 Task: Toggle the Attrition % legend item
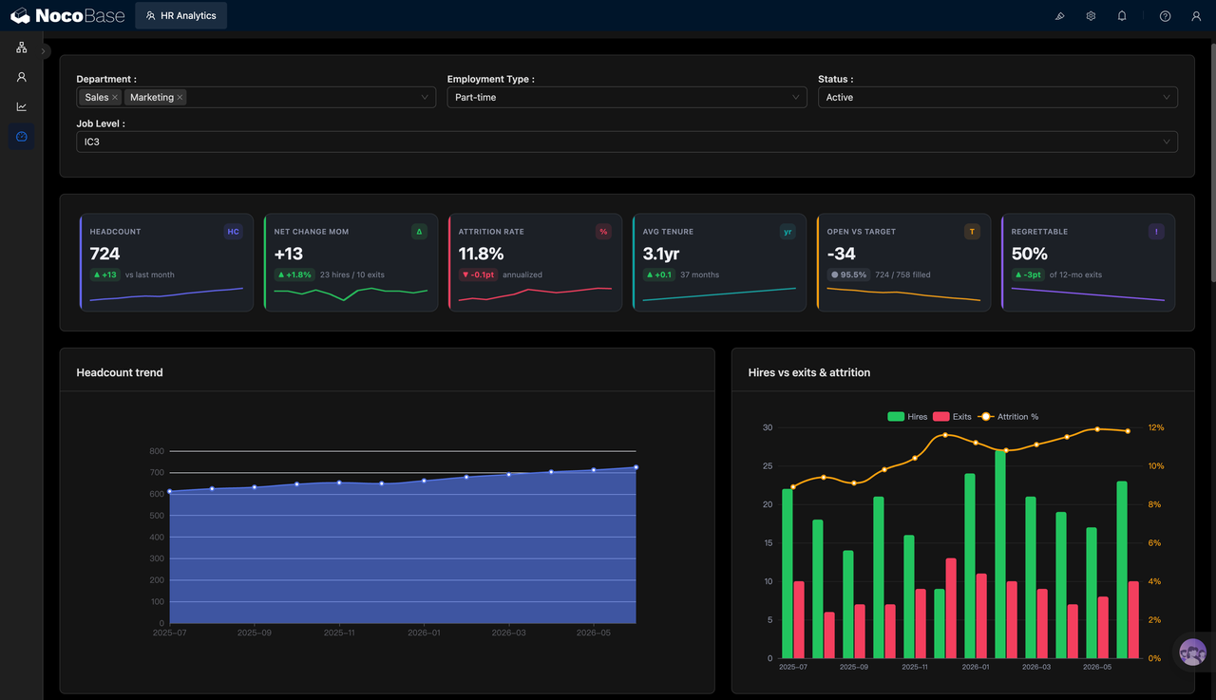(x=1008, y=417)
